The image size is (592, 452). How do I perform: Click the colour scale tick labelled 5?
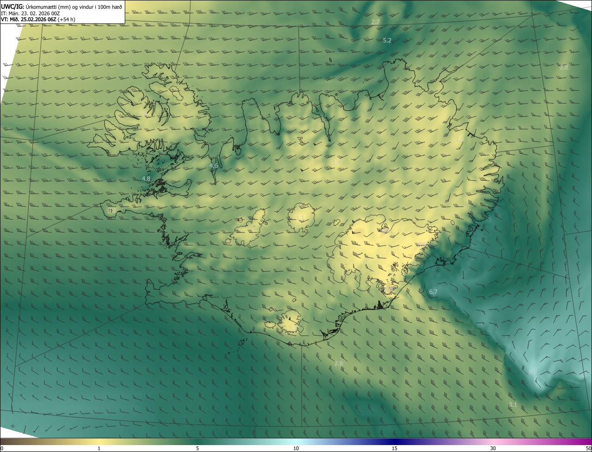pyautogui.click(x=197, y=448)
